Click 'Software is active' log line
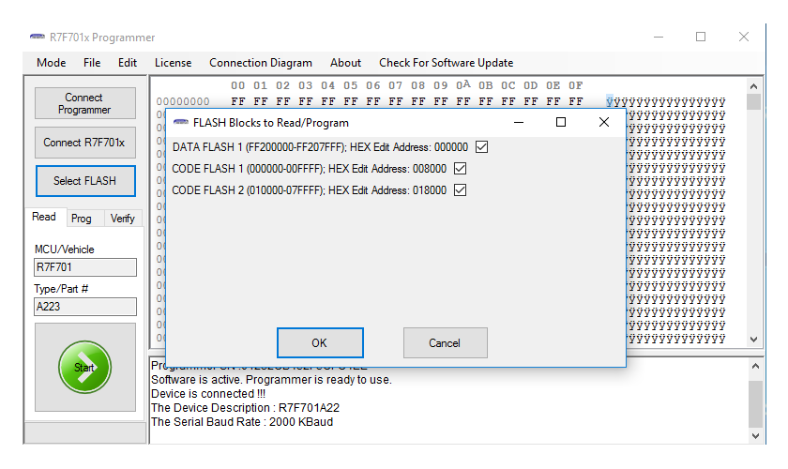Image resolution: width=788 pixels, height=469 pixels. pyautogui.click(x=271, y=380)
